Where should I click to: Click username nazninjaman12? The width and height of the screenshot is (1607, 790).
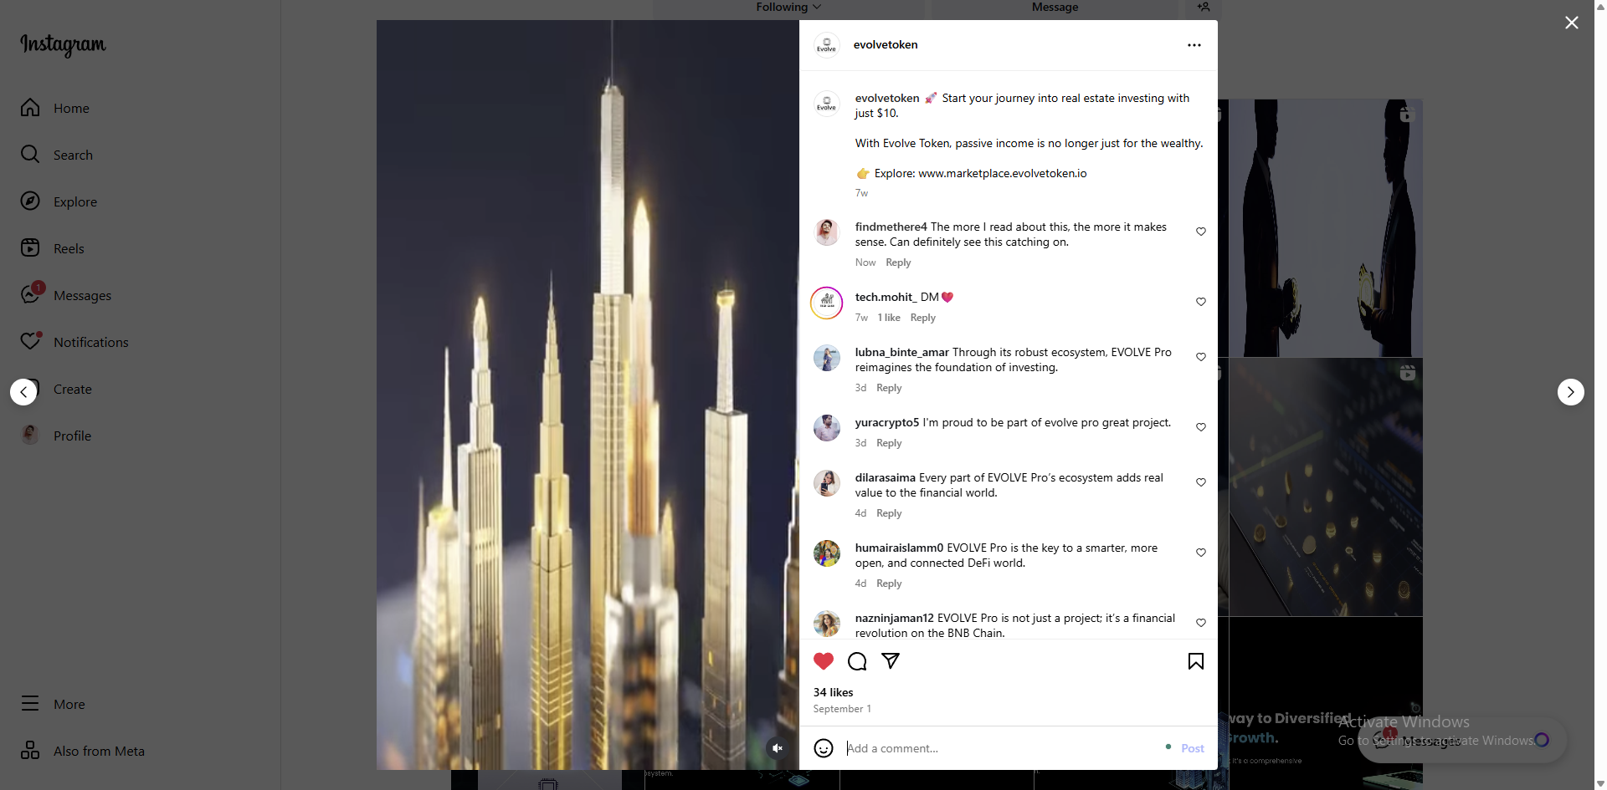point(894,619)
